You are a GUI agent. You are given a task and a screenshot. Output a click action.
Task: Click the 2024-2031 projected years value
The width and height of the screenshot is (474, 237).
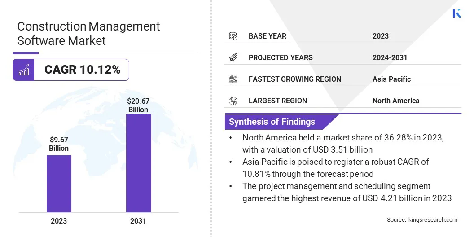(x=390, y=57)
